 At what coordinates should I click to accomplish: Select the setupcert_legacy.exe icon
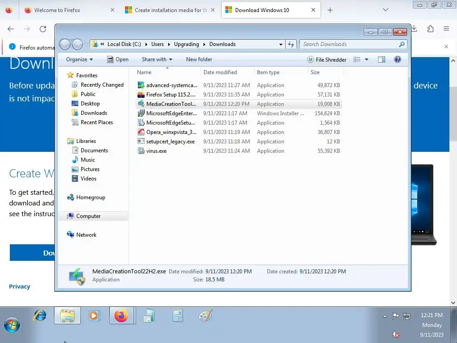[x=141, y=142]
